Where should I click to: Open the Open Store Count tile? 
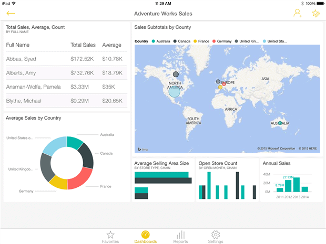pos(227,180)
